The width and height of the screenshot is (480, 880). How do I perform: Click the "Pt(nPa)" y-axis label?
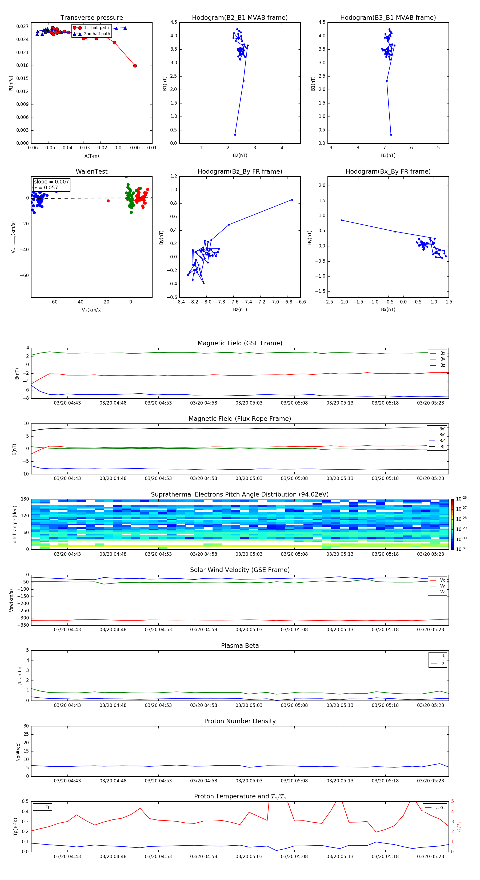click(x=11, y=83)
